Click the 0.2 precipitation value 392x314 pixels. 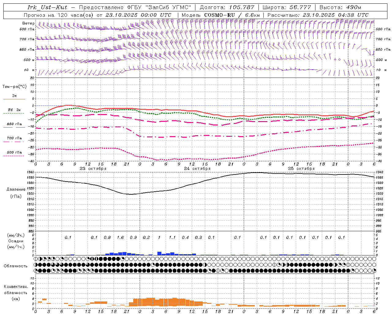click(146, 237)
